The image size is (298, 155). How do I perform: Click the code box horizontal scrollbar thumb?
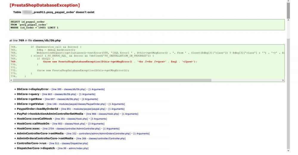pyautogui.click(x=112, y=80)
